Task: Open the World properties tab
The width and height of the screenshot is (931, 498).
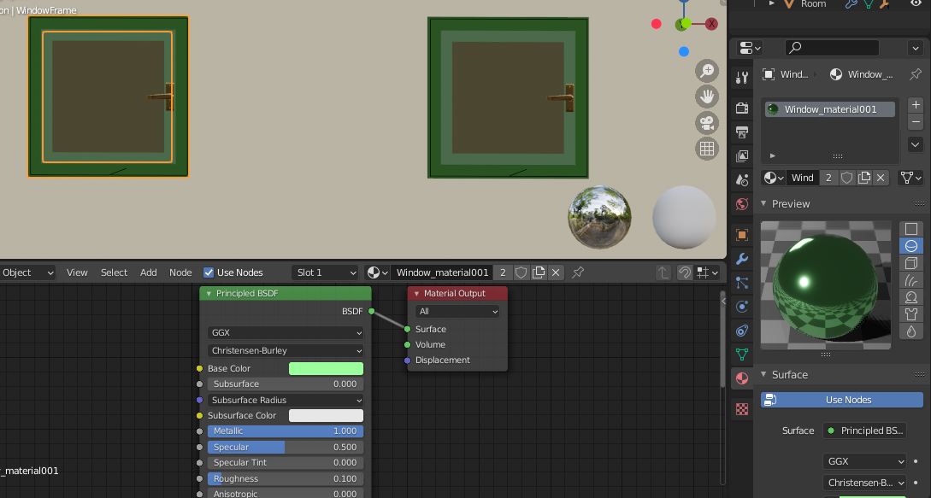Action: pyautogui.click(x=742, y=204)
